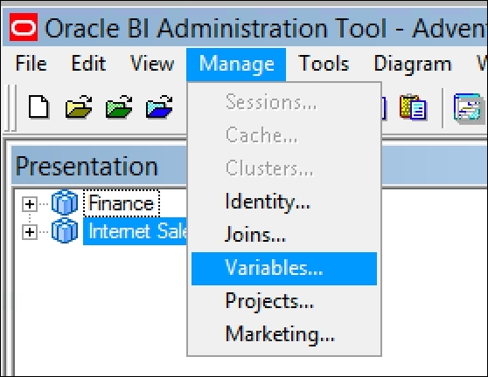Click the green open folder toolbar icon
Screen dimensions: 488x377
pos(119,106)
